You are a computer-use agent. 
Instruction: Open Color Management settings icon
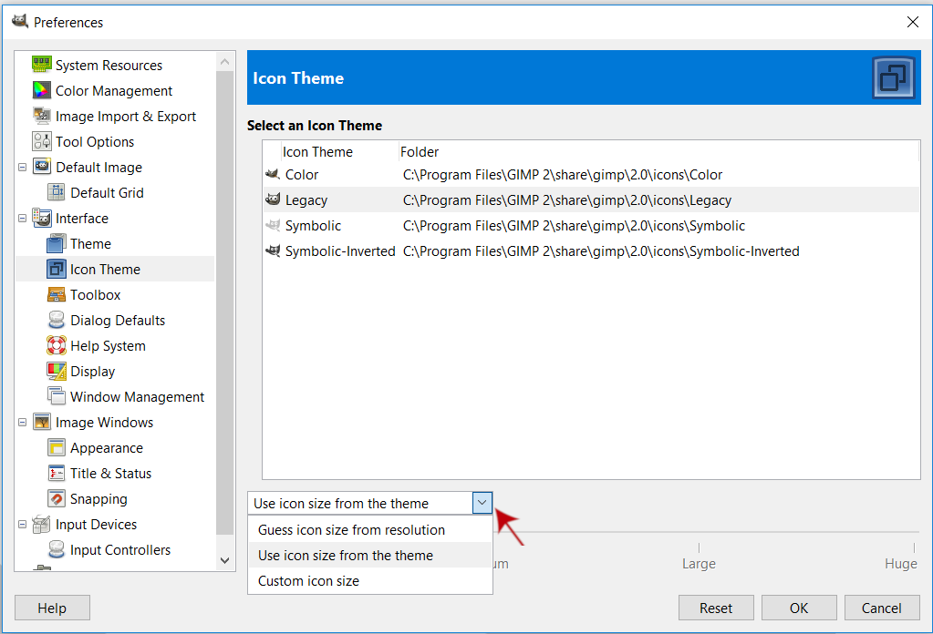[42, 90]
